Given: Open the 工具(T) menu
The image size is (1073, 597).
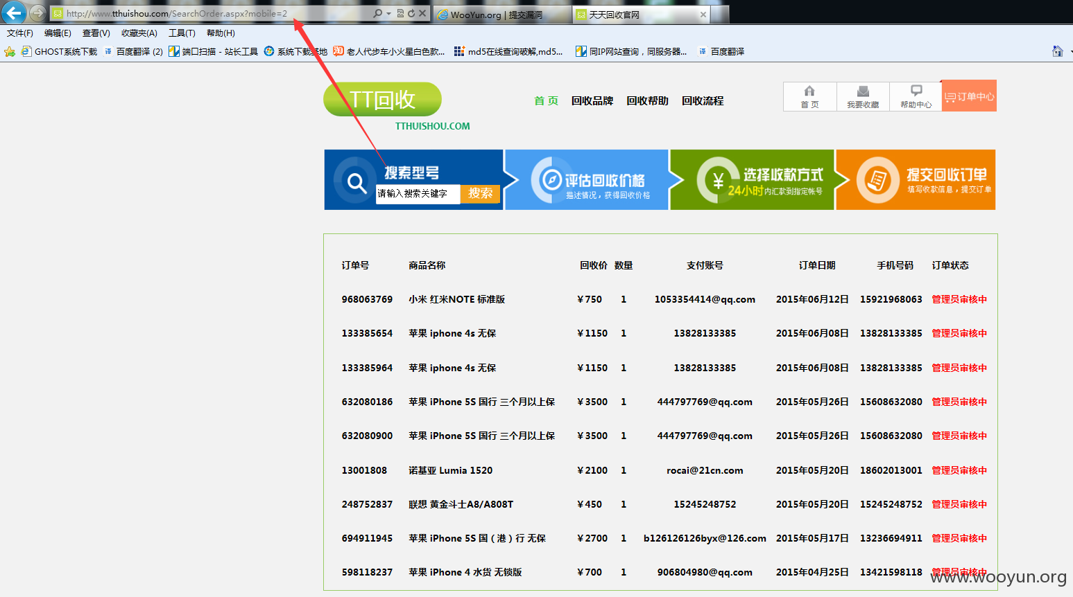Looking at the screenshot, I should point(182,33).
